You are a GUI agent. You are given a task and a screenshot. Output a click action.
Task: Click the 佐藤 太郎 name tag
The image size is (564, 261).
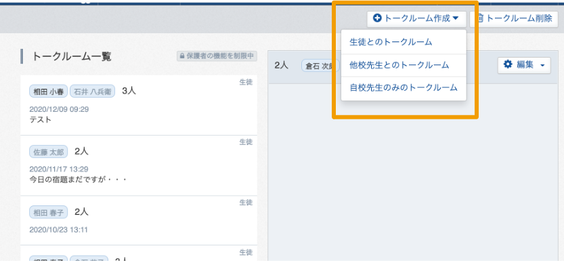[48, 153]
